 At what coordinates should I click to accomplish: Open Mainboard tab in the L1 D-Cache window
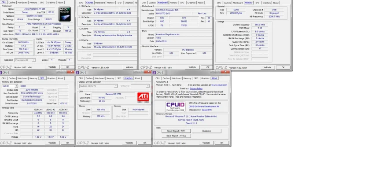[x=100, y=3]
